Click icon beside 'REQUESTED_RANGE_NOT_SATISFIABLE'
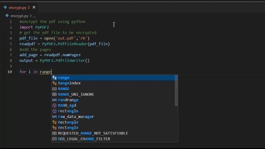This screenshot has width=265, height=149. pyautogui.click(x=54, y=133)
